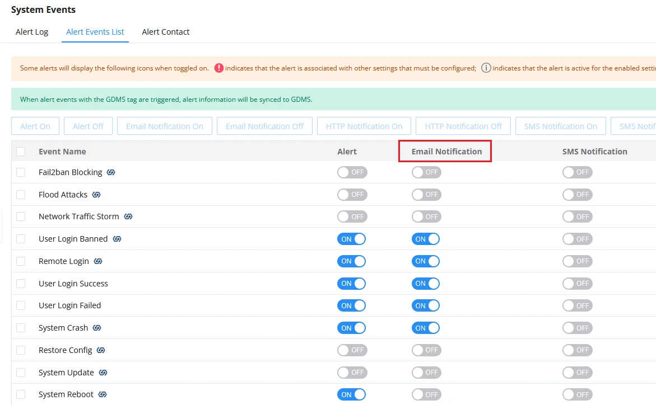Check the Fail2ban Blocking row checkbox
Viewport: 656px width, 405px height.
click(21, 172)
